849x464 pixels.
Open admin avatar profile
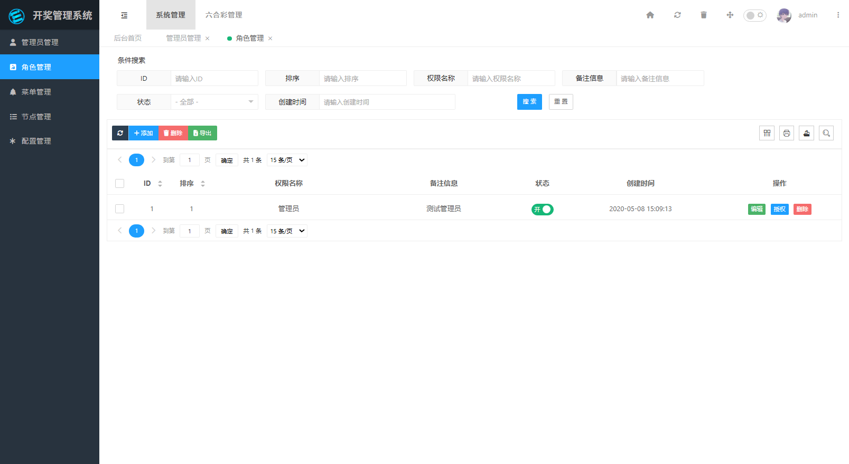coord(784,15)
